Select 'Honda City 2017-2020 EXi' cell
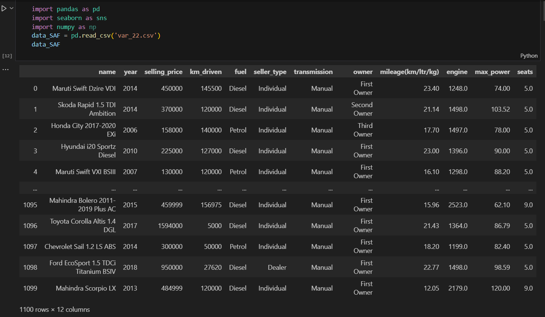545x317 pixels. pyautogui.click(x=83, y=130)
